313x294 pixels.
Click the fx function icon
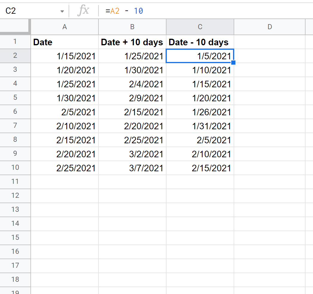(83, 11)
